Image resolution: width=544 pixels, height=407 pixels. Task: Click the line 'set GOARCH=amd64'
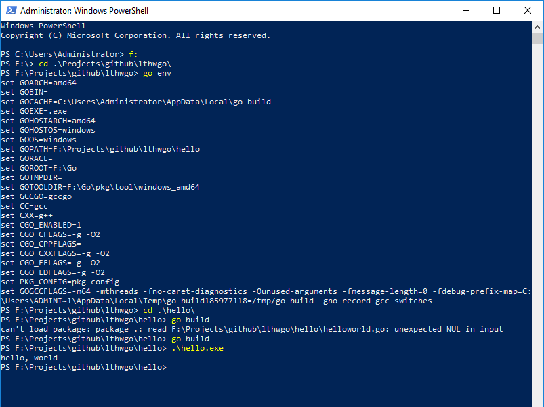point(39,83)
